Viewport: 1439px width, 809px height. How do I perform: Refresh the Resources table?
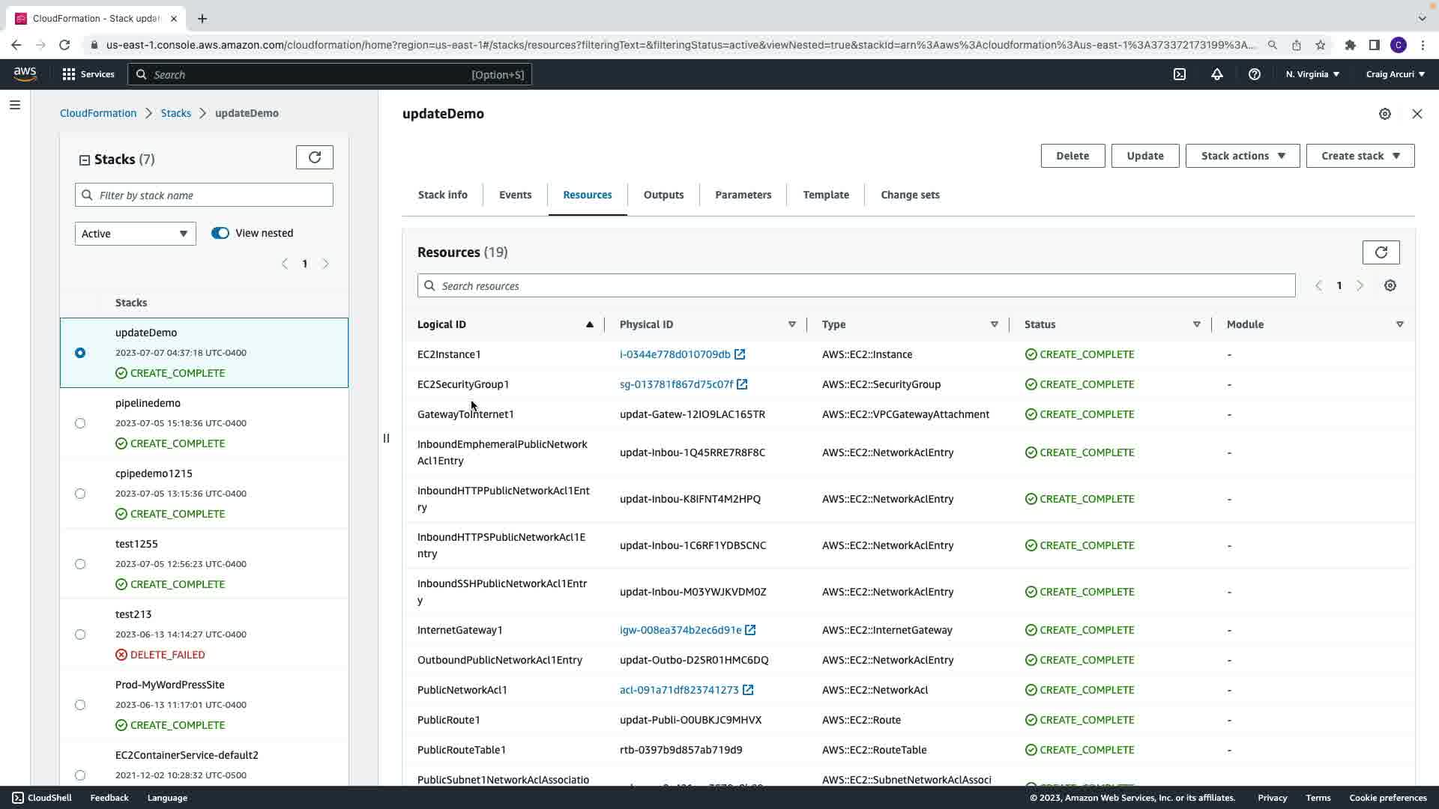[1381, 252]
